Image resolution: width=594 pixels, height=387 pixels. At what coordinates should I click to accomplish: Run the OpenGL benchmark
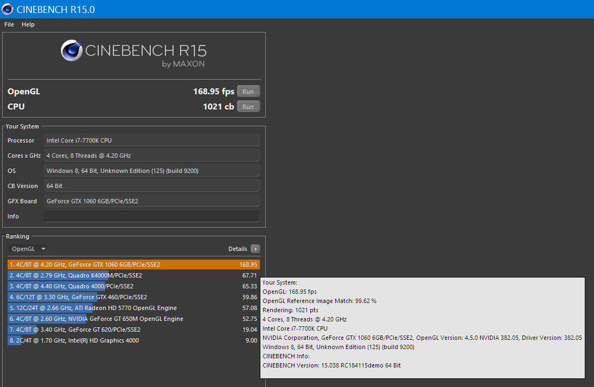[x=248, y=92]
